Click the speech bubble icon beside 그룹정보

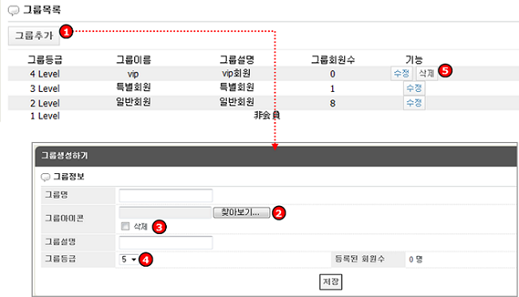click(x=46, y=177)
